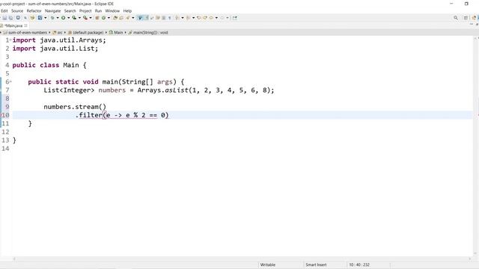The image size is (479, 269).
Task: Open the Project menu
Action: (85, 10)
